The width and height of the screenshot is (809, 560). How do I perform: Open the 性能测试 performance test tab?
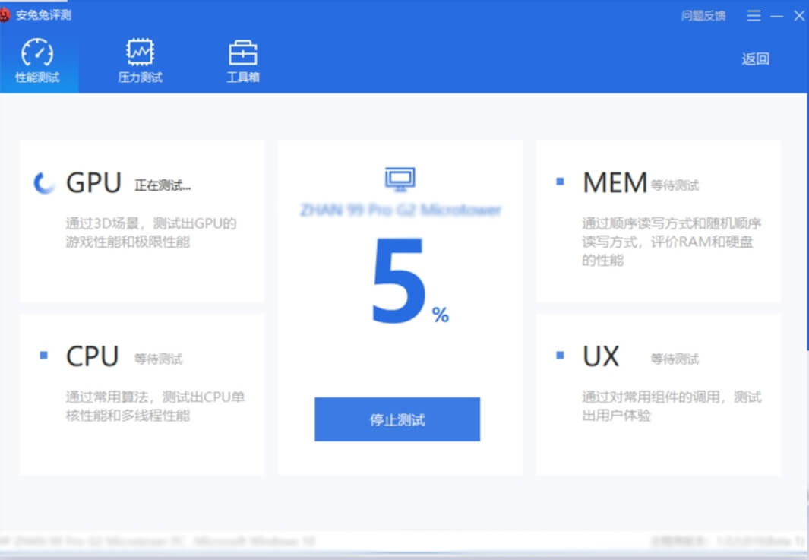[x=38, y=61]
